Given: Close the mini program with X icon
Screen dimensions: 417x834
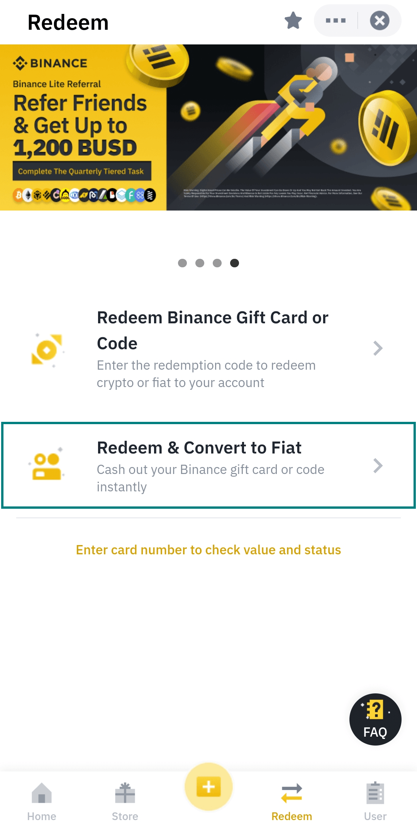Looking at the screenshot, I should [x=380, y=20].
